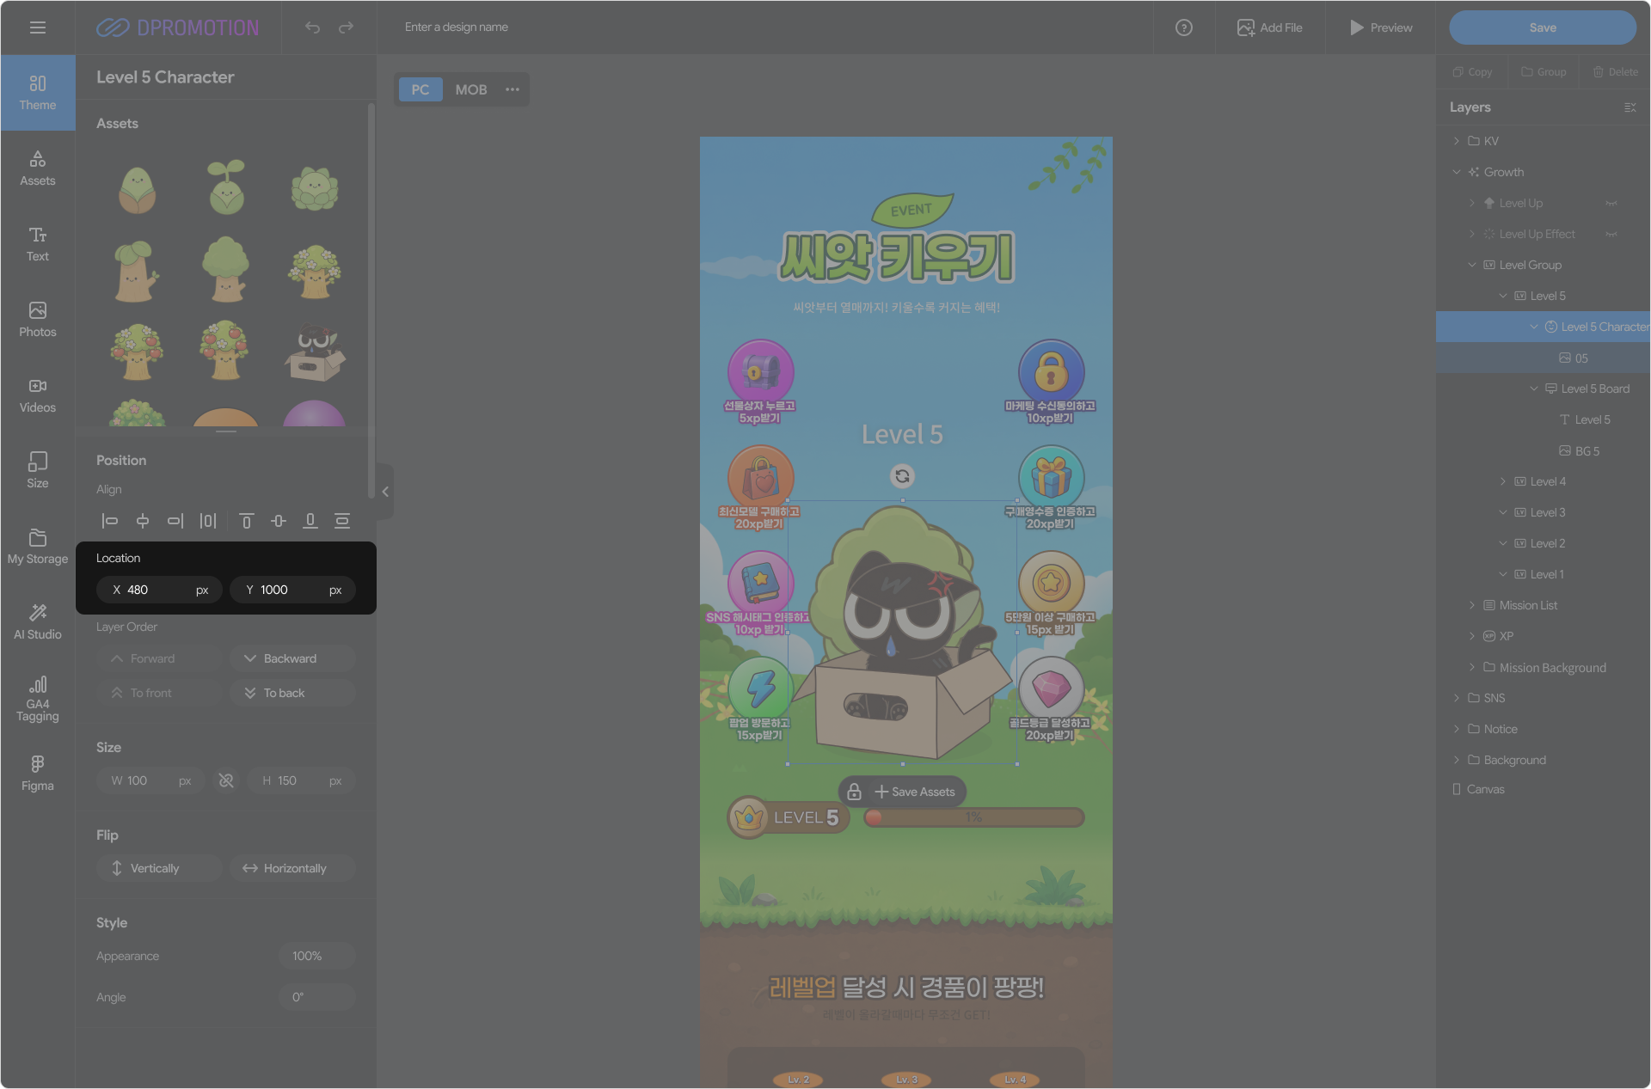Collapse the Level Group layer

click(x=1472, y=265)
